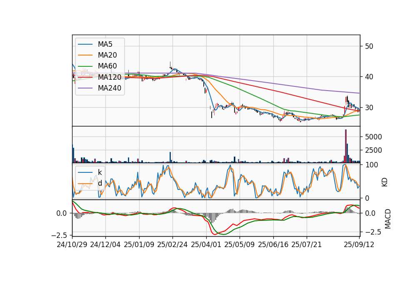The image size is (400, 288).
Task: Click the left MACD axis value 0.0
Action: [62, 213]
